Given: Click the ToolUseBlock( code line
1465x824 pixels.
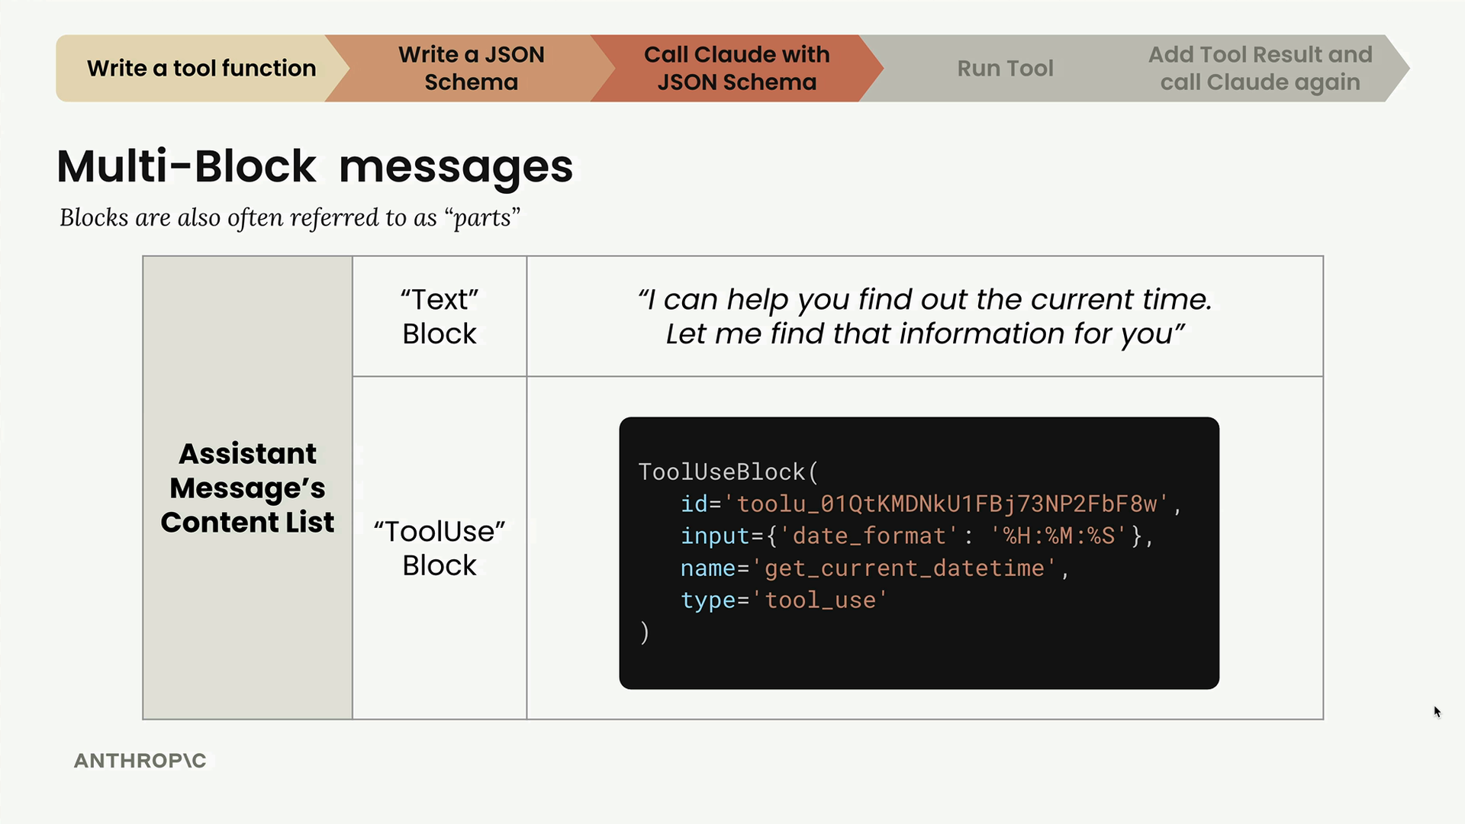Looking at the screenshot, I should tap(728, 472).
